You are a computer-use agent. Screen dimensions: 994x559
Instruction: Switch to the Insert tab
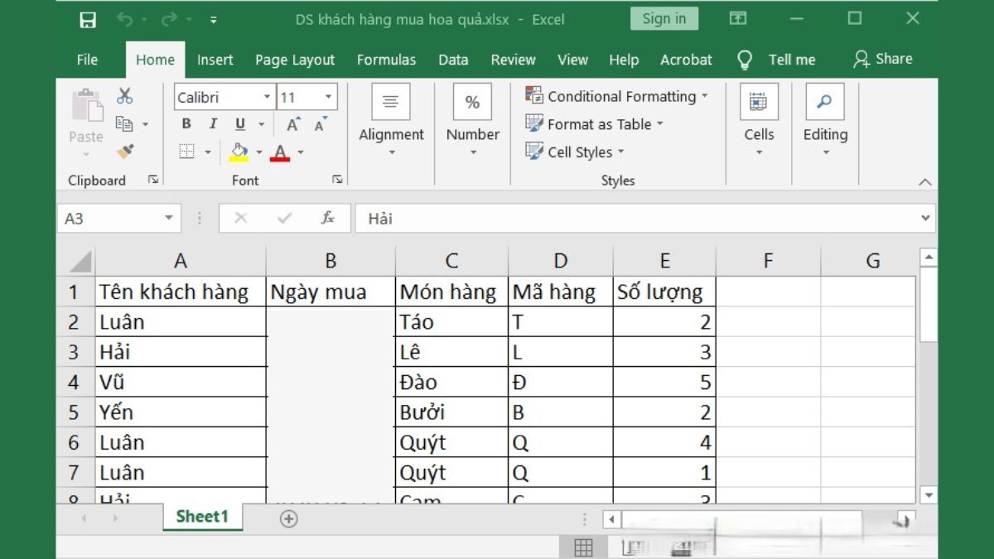click(x=215, y=60)
